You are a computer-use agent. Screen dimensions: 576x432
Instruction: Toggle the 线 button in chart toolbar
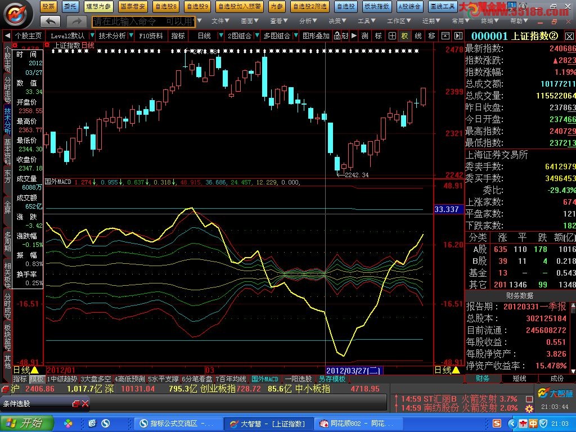point(418,35)
